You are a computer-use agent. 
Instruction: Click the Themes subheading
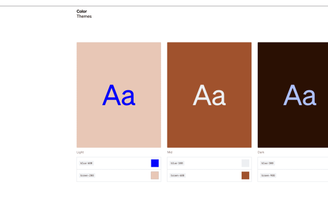[84, 16]
